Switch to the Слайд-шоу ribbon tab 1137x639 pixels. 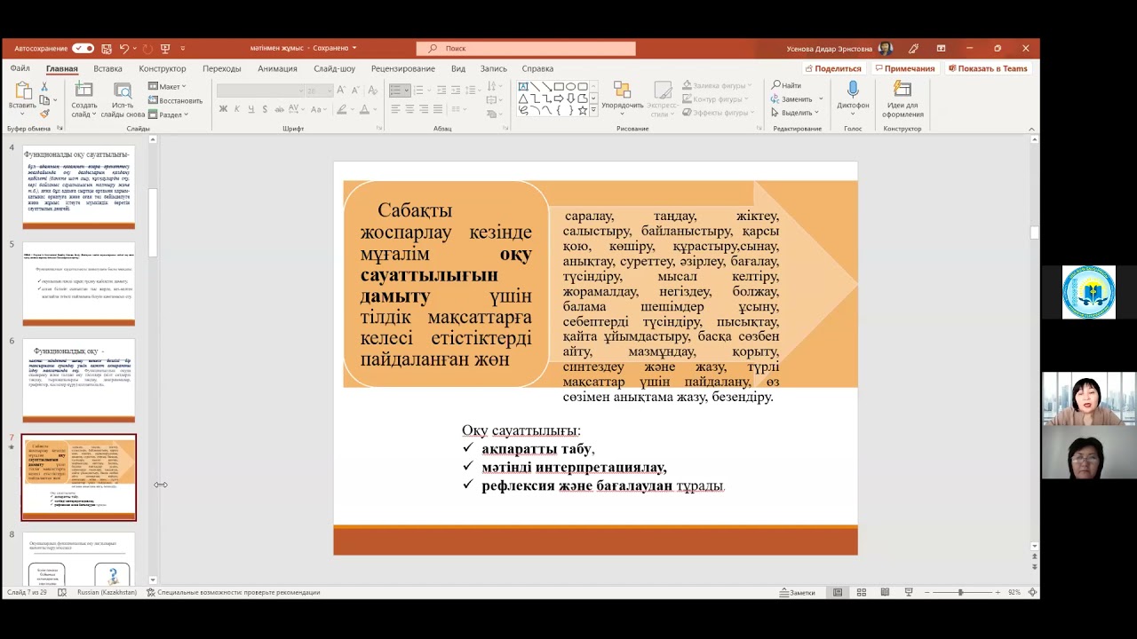coord(334,68)
